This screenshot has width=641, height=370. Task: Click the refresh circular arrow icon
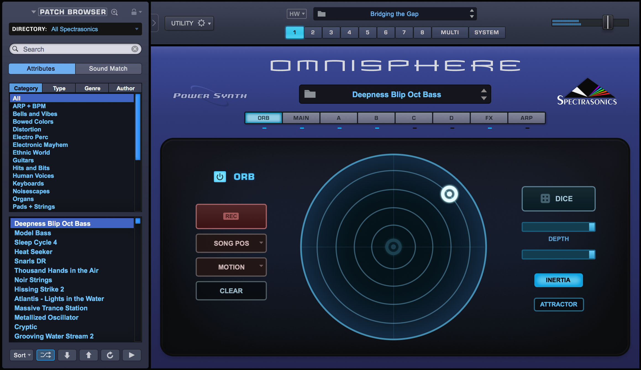click(x=110, y=355)
